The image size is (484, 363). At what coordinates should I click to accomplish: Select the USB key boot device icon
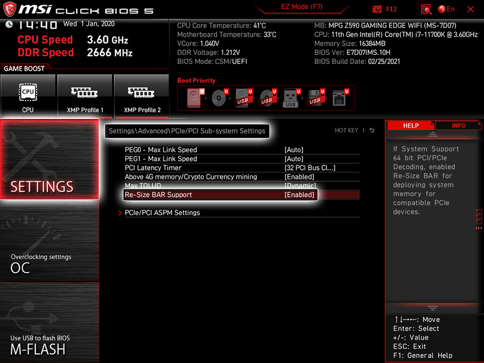291,98
